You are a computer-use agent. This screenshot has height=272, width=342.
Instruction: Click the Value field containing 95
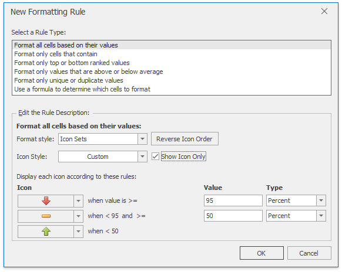[x=233, y=200]
